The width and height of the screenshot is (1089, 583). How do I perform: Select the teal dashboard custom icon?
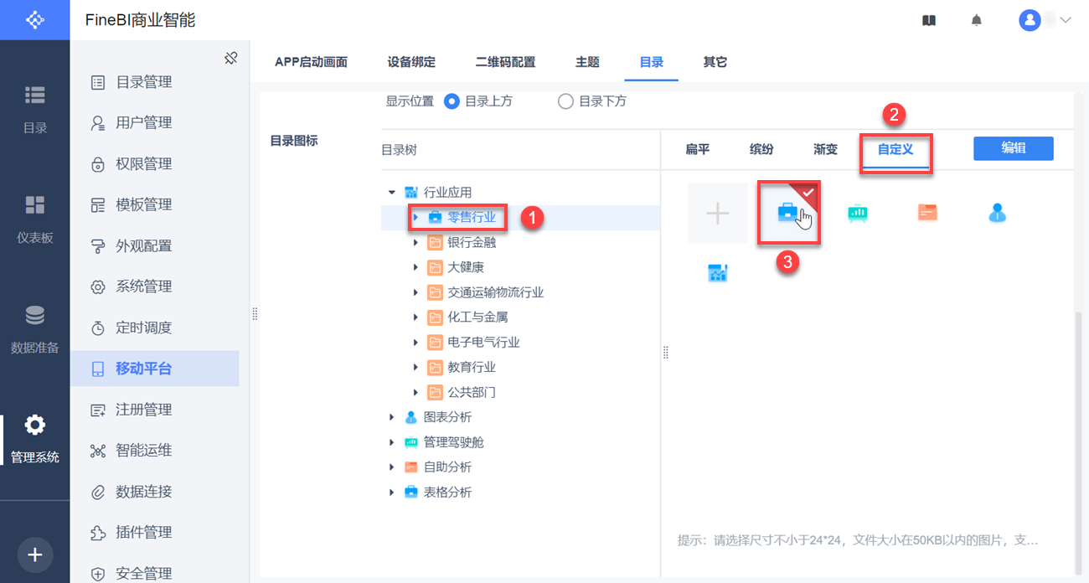coord(857,213)
